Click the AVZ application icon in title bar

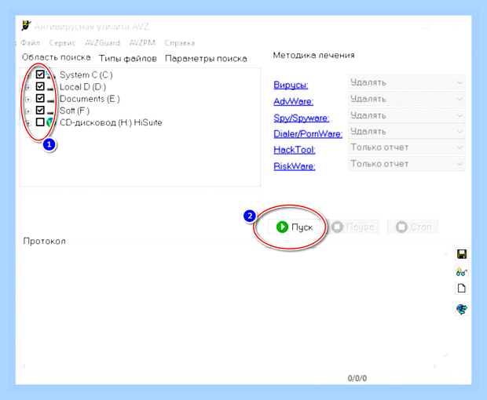click(26, 26)
